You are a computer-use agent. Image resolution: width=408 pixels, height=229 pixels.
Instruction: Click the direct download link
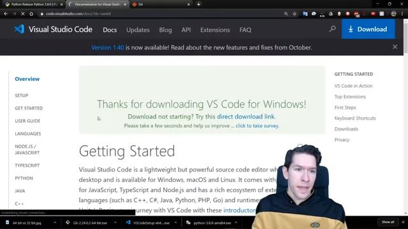click(x=245, y=116)
